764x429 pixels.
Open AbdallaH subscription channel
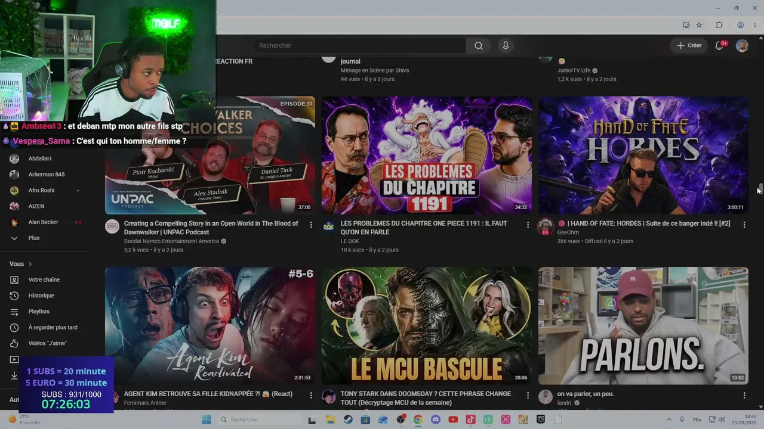[39, 158]
